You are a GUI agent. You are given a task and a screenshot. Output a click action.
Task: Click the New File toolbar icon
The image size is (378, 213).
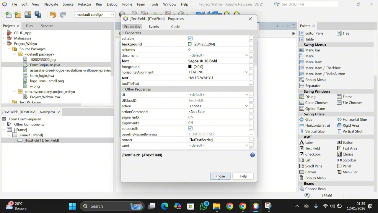[9, 15]
